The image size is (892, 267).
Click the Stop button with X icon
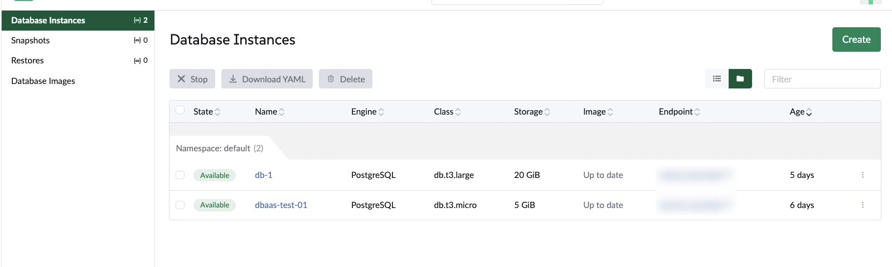pos(192,79)
